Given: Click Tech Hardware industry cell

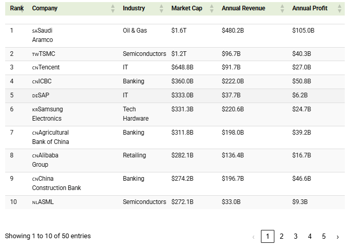Looking at the screenshot, I should point(136,114).
